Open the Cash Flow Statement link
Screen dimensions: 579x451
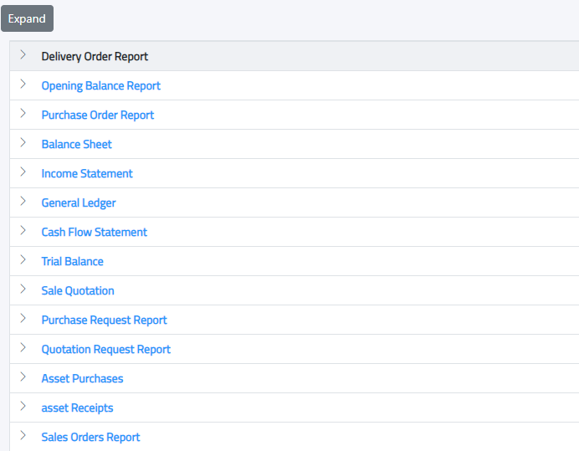(94, 233)
